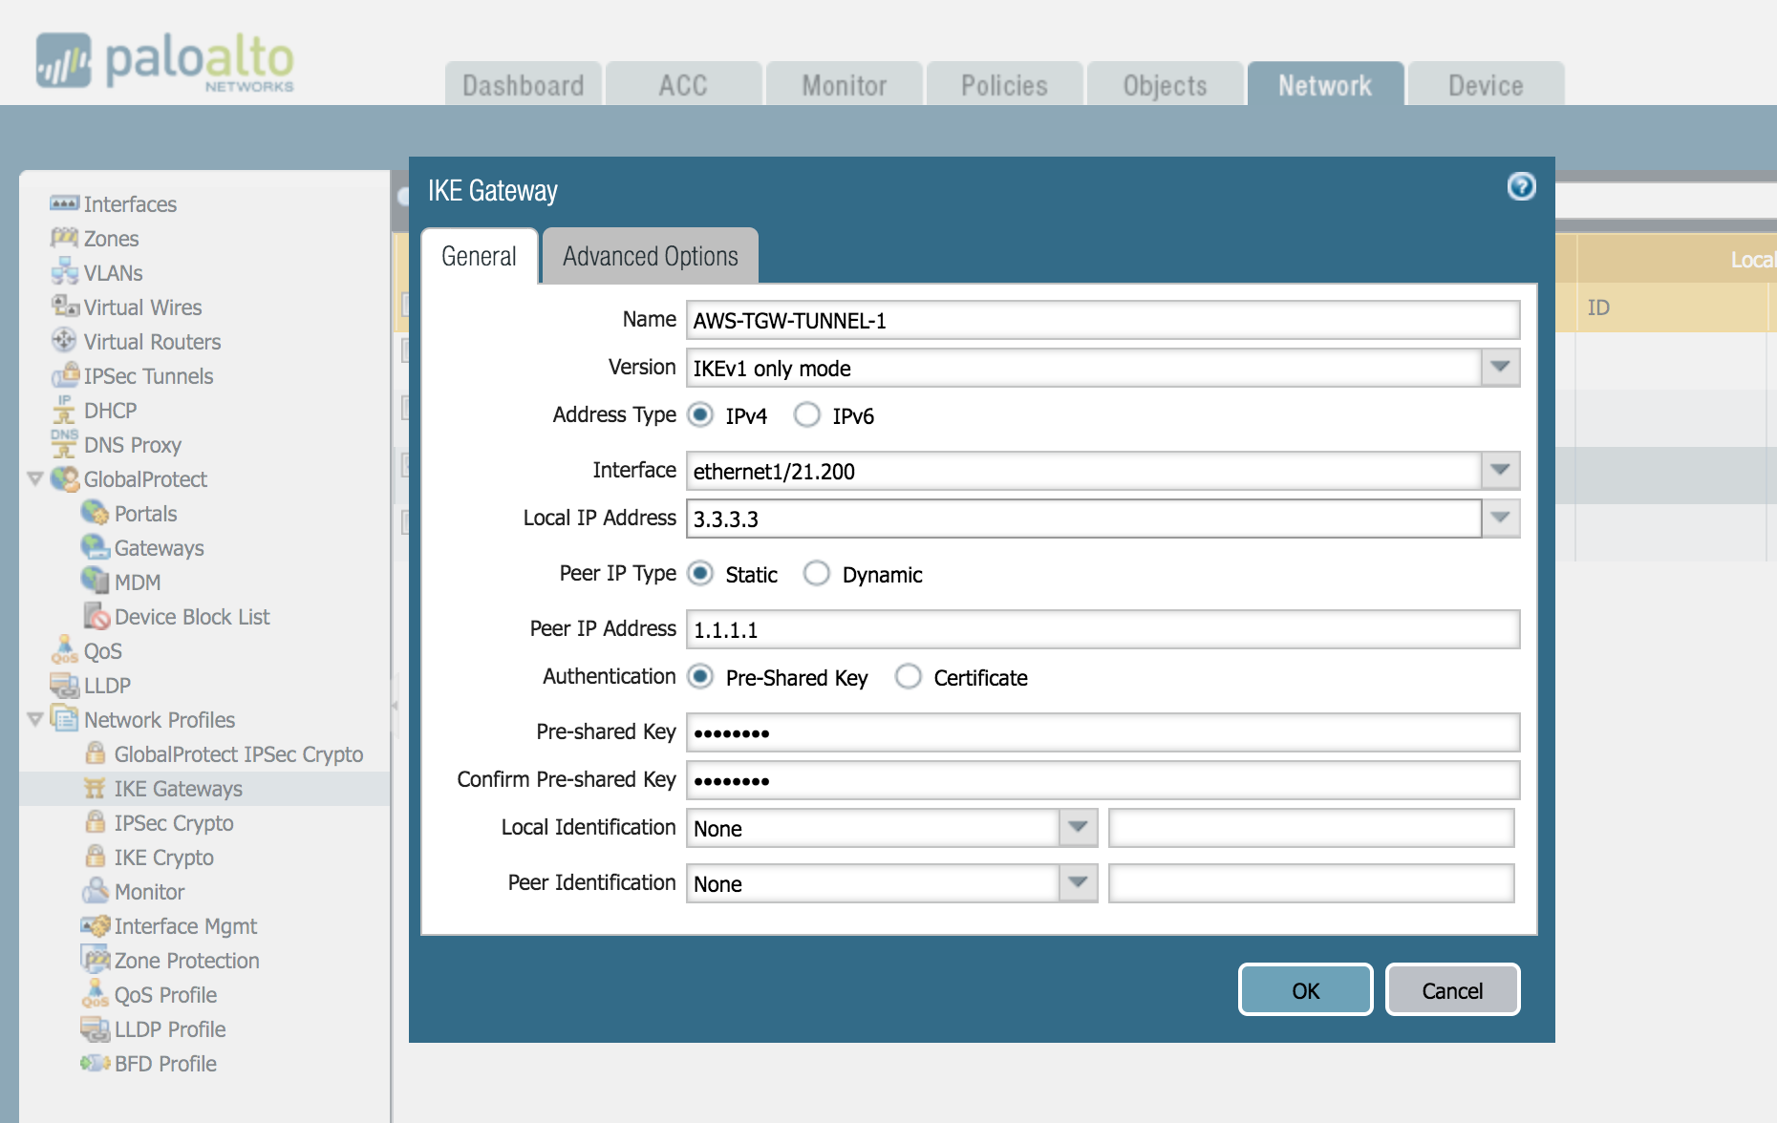Select IPv6 address type radio
This screenshot has width=1777, height=1123.
[807, 414]
